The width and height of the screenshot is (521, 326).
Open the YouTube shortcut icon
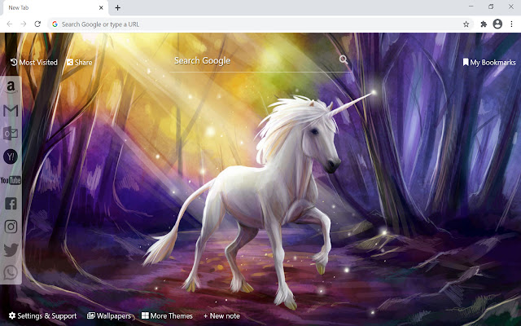click(x=11, y=180)
